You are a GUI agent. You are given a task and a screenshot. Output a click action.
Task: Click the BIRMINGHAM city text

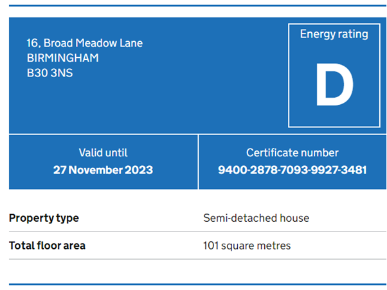click(63, 58)
